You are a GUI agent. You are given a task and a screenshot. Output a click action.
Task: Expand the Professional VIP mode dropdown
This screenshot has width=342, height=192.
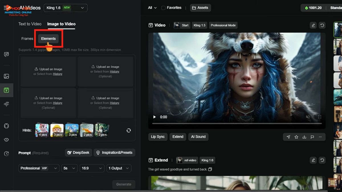tap(39, 168)
